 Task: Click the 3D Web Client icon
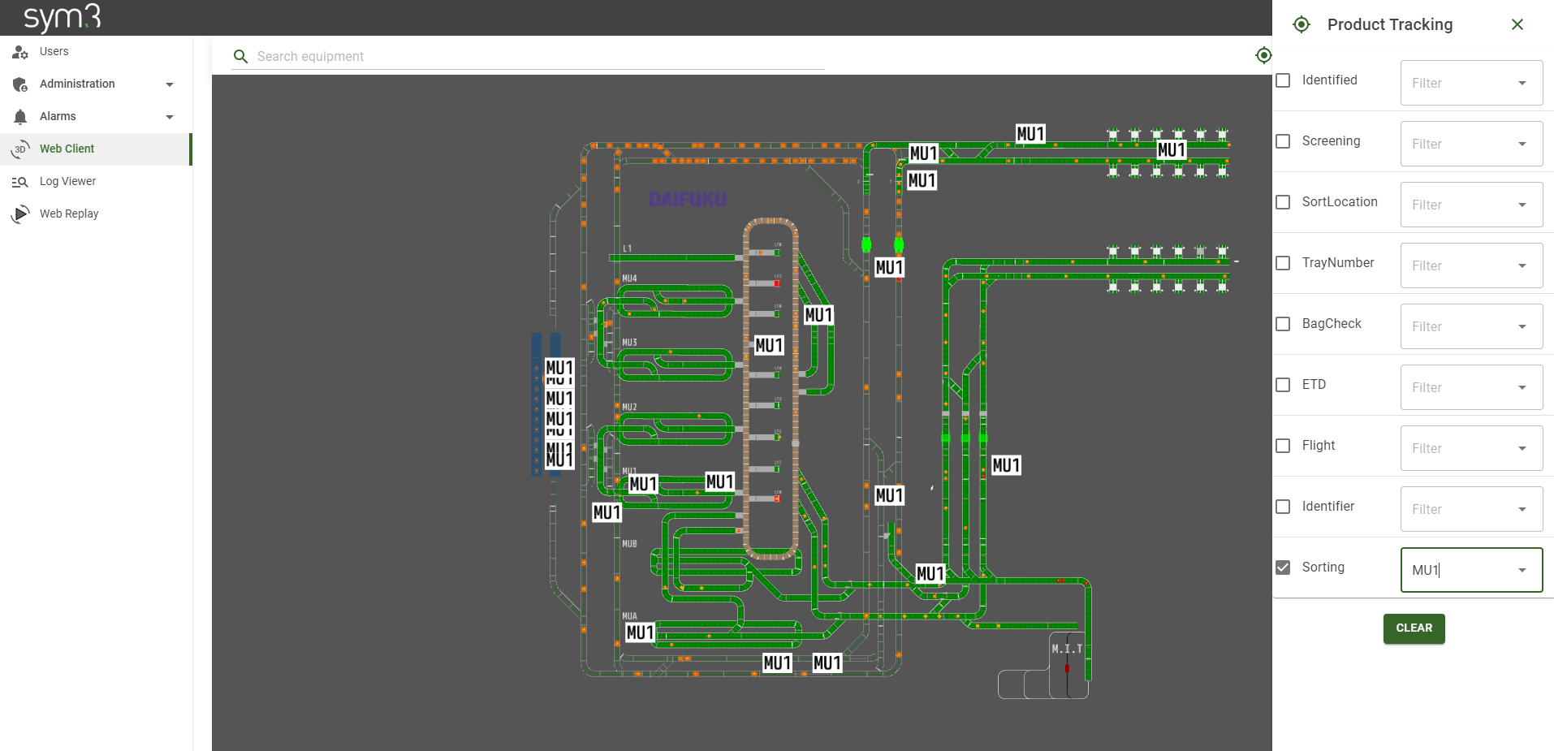pos(20,149)
